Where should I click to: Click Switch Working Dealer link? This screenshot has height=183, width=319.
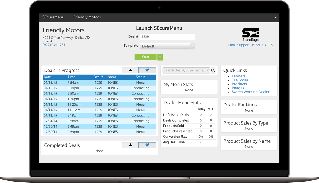[x=251, y=92]
